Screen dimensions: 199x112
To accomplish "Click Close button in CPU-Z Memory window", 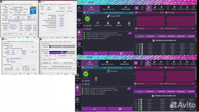I will point(73,37).
